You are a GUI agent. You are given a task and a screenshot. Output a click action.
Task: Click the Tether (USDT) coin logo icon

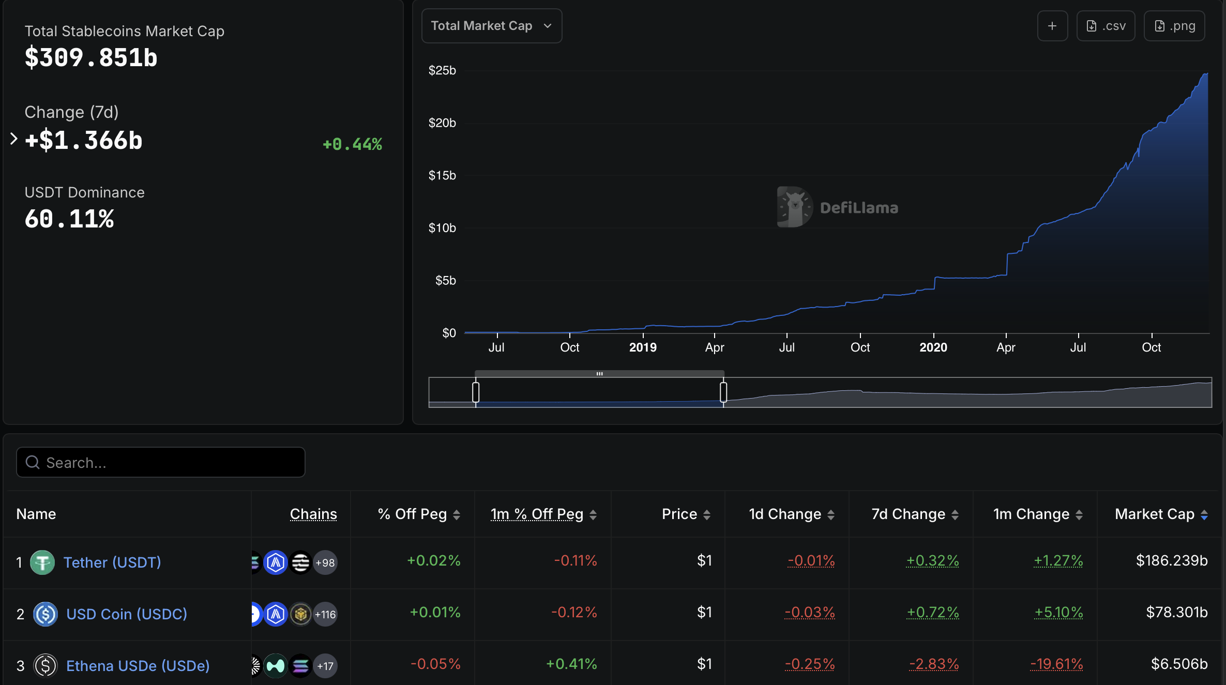(x=42, y=562)
